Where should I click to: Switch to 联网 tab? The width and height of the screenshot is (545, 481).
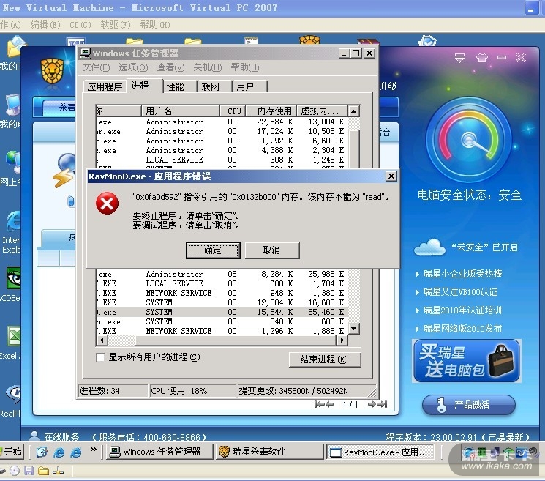coord(214,86)
